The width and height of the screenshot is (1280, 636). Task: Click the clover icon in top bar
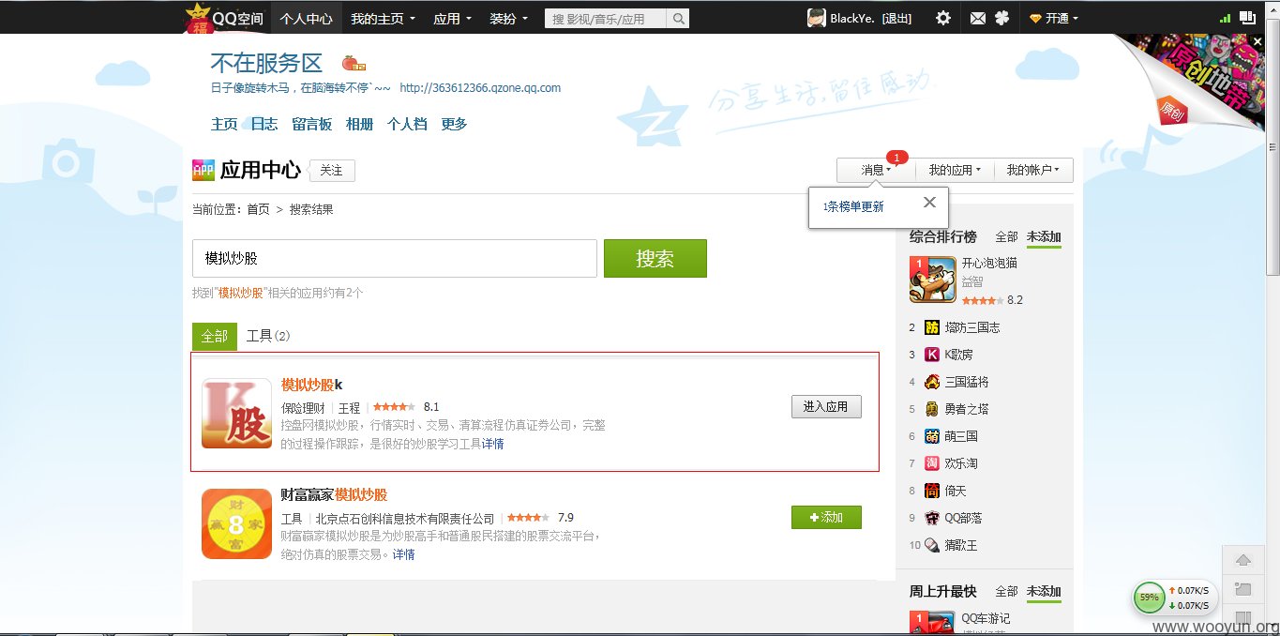pos(1001,18)
